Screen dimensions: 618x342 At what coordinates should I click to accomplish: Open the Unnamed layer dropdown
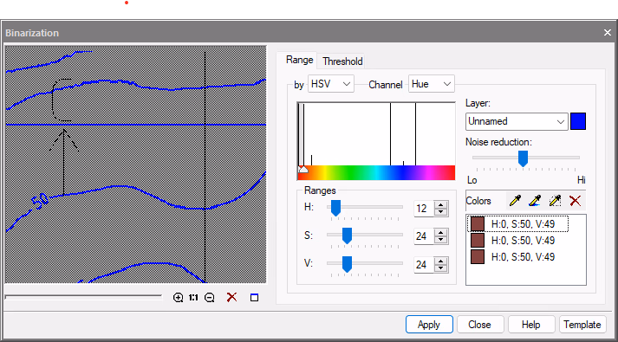point(517,121)
